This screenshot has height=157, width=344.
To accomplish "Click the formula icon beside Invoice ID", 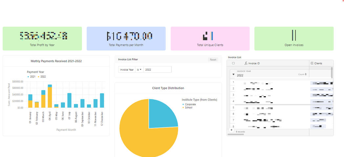I will pyautogui.click(x=246, y=63).
